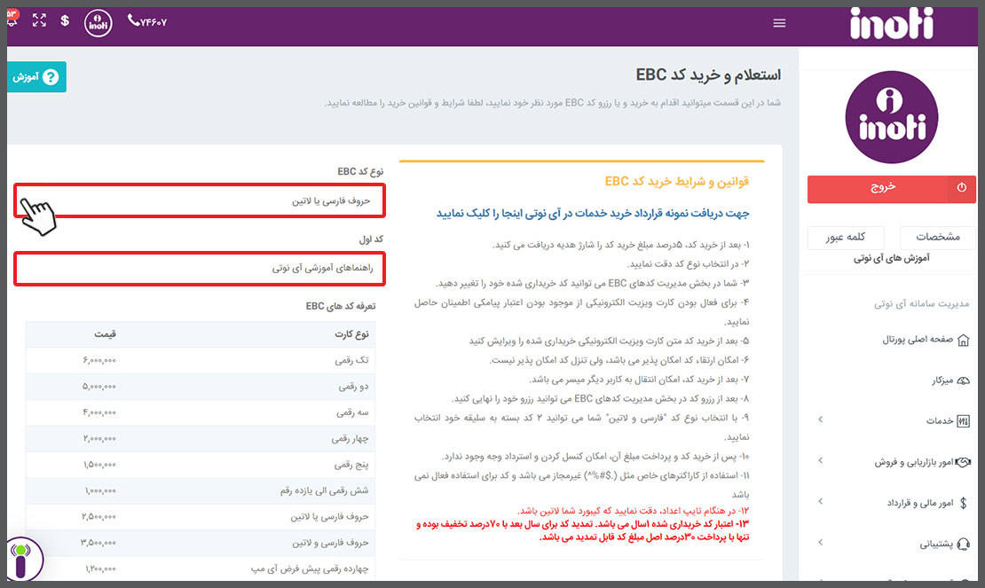Click the home icon next to صفحه اصلی پورتال
Image resolution: width=985 pixels, height=588 pixels.
[963, 341]
